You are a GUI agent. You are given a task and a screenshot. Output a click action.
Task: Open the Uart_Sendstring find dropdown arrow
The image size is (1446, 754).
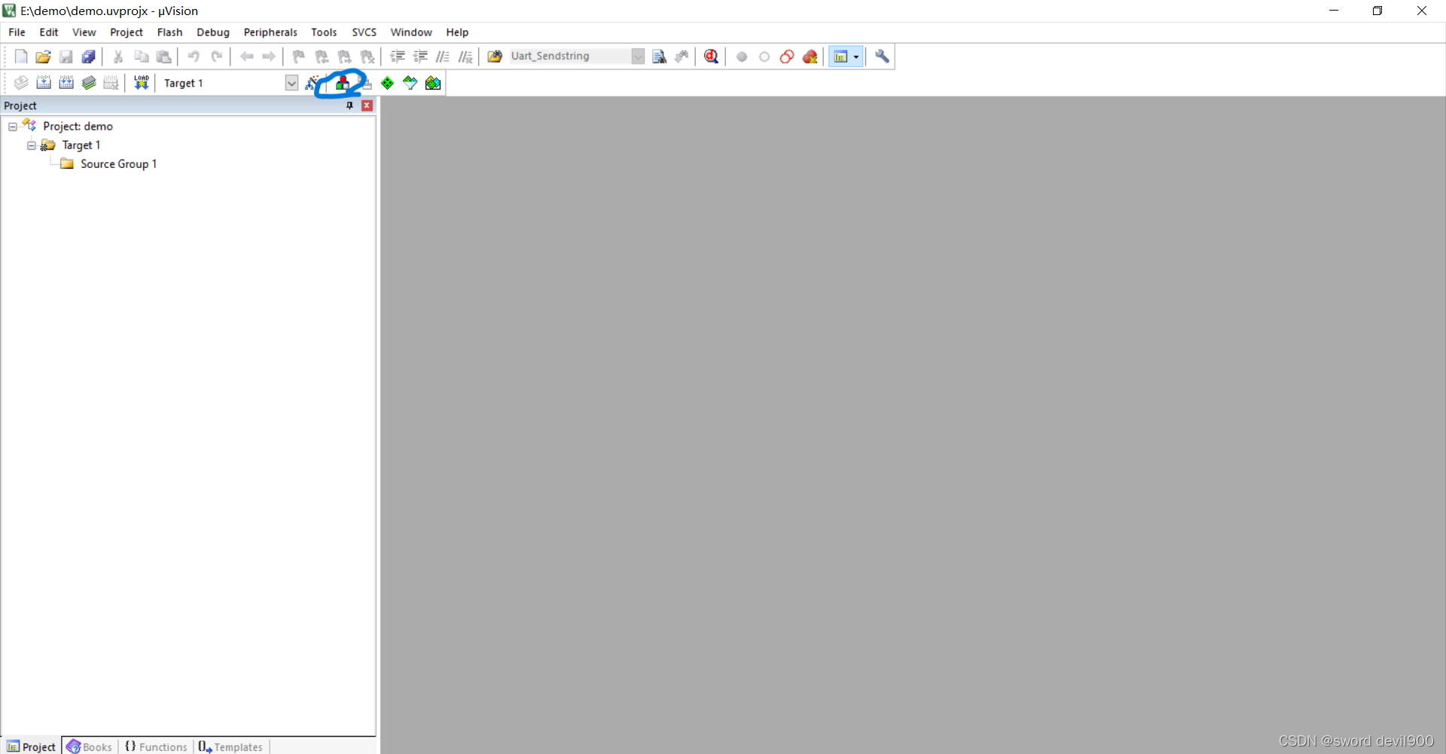(x=638, y=56)
